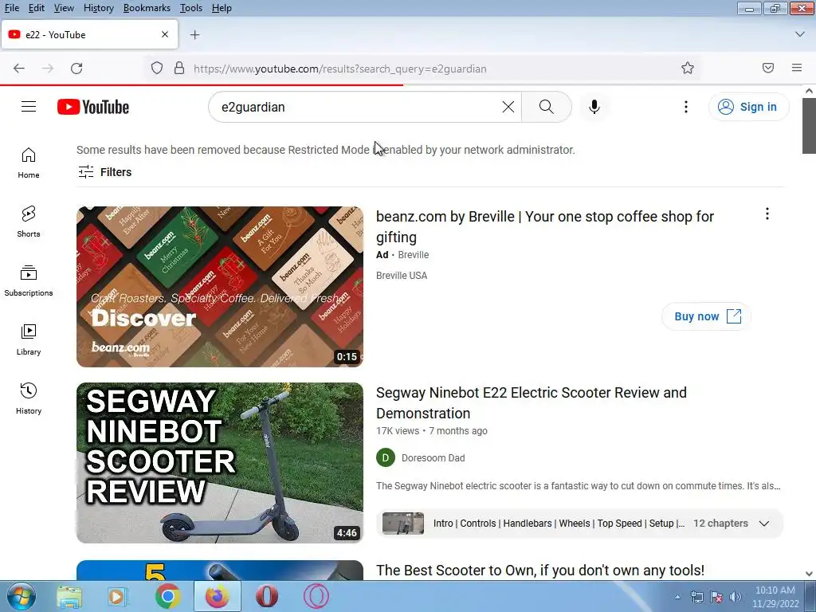Viewport: 816px width, 612px height.
Task: Launch Google Chrome from taskbar
Action: coord(167,596)
